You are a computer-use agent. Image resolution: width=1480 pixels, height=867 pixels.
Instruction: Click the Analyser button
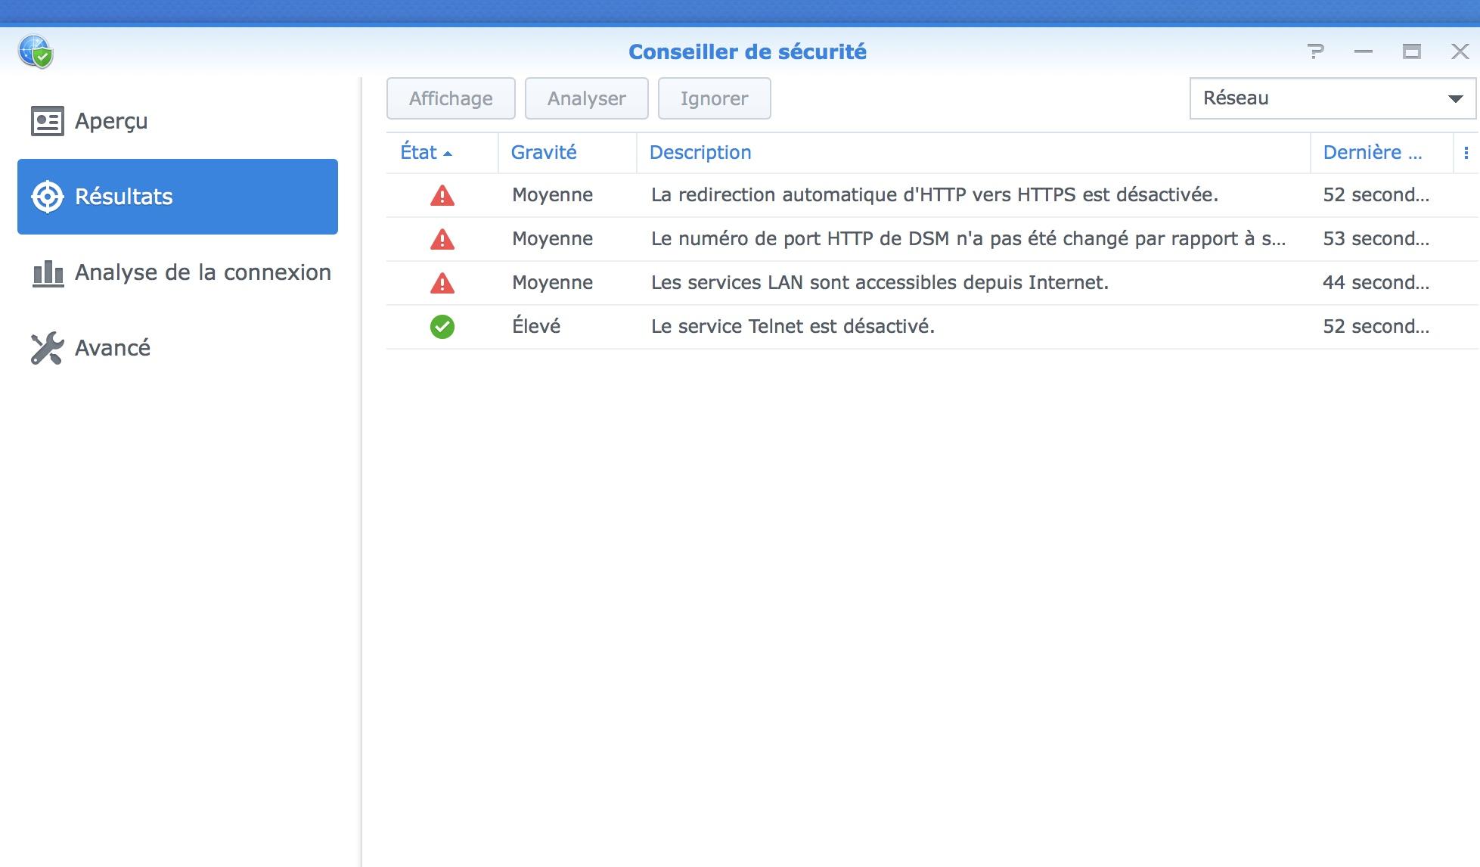586,98
